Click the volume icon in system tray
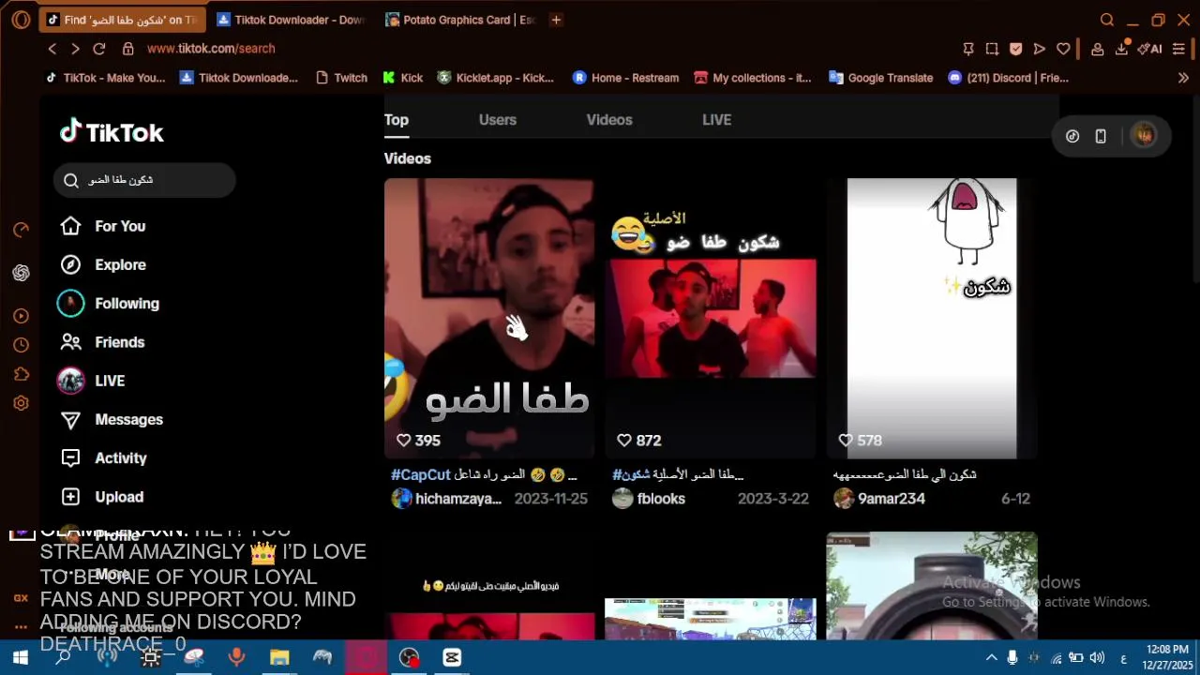 [x=1096, y=658]
